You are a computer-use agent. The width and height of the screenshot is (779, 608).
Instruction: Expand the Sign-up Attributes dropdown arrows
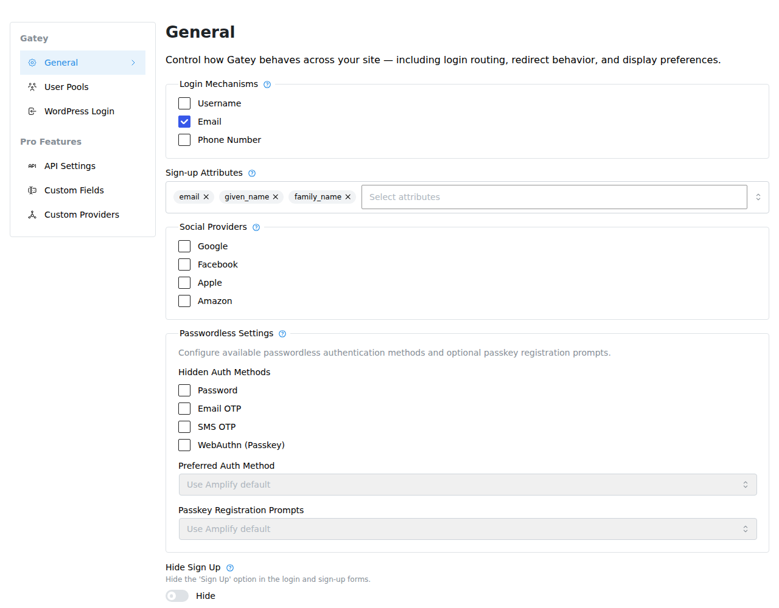click(x=758, y=197)
